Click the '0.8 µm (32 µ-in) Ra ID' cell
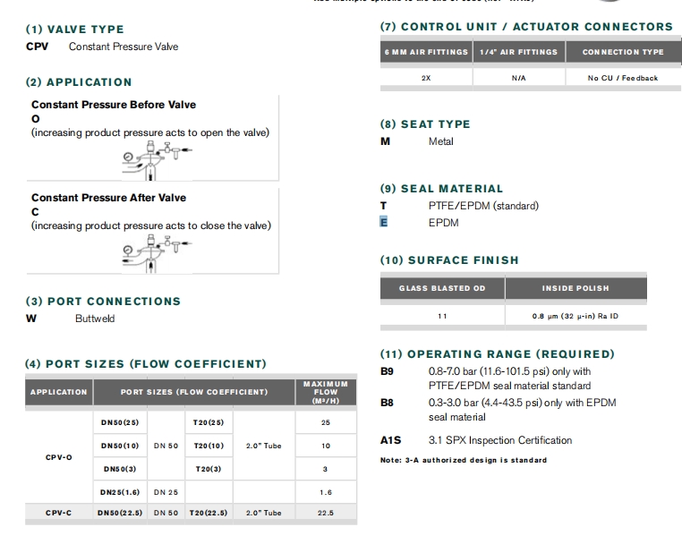The height and width of the screenshot is (544, 682). (575, 316)
